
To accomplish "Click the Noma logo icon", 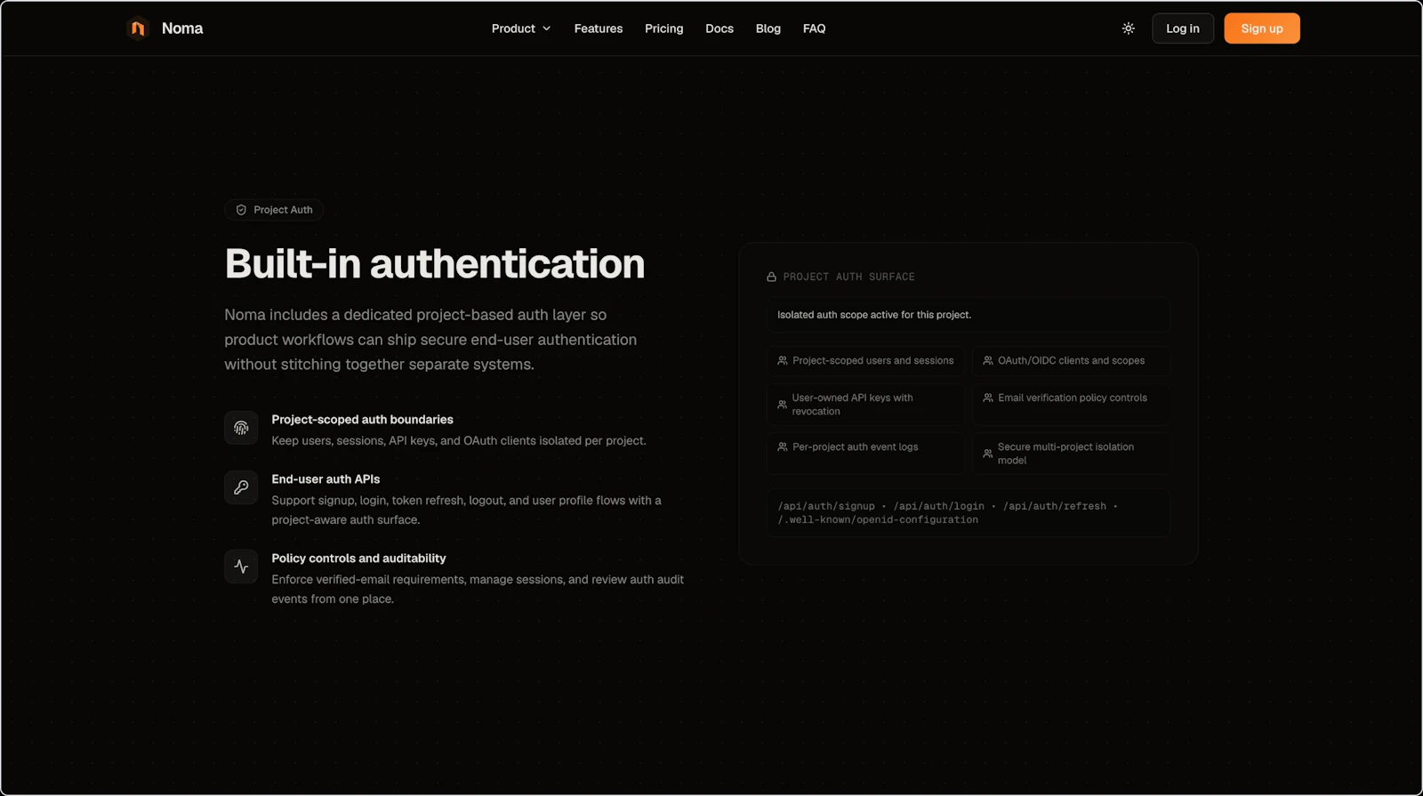I will tap(138, 28).
